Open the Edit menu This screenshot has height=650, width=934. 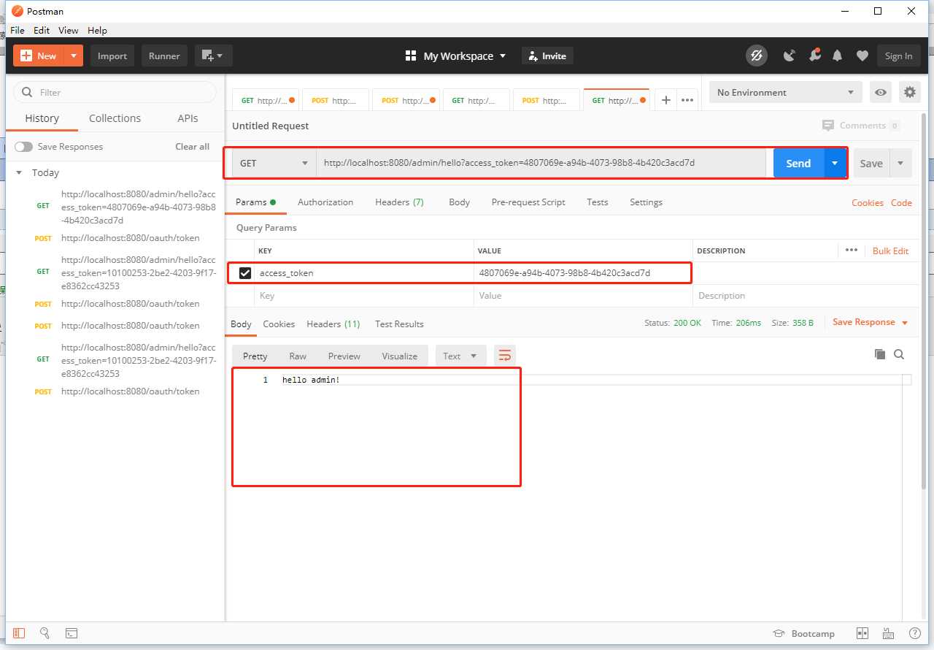coord(42,30)
